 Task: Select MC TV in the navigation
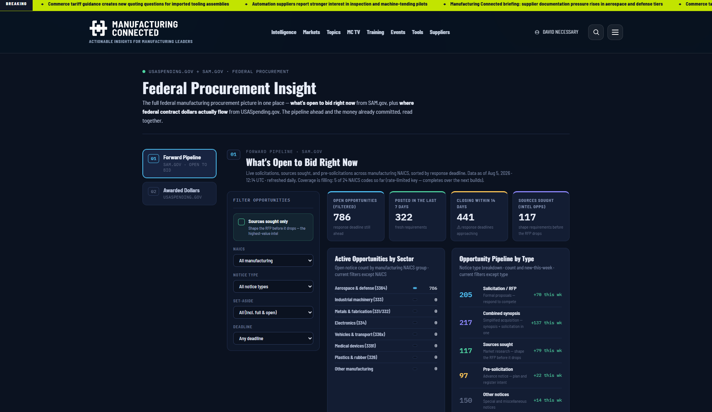[353, 32]
